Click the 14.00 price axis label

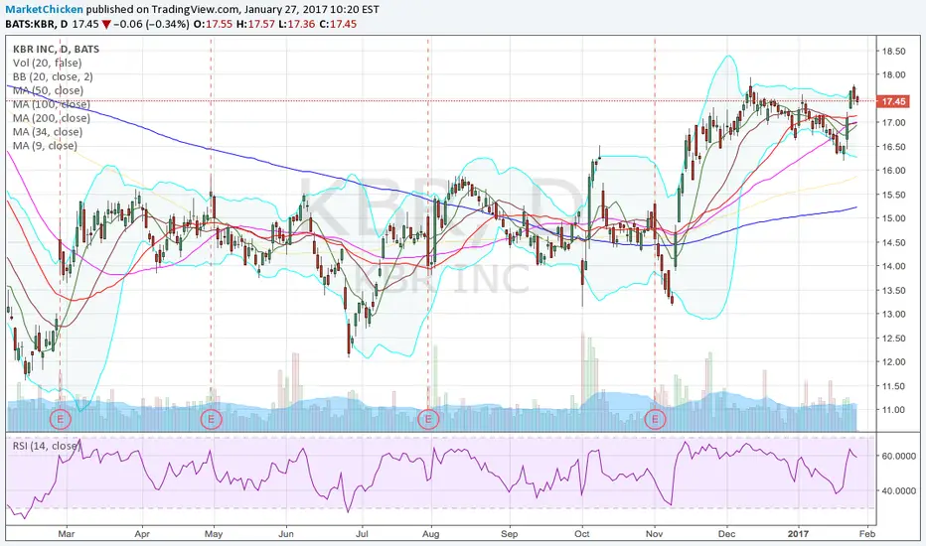coord(893,266)
